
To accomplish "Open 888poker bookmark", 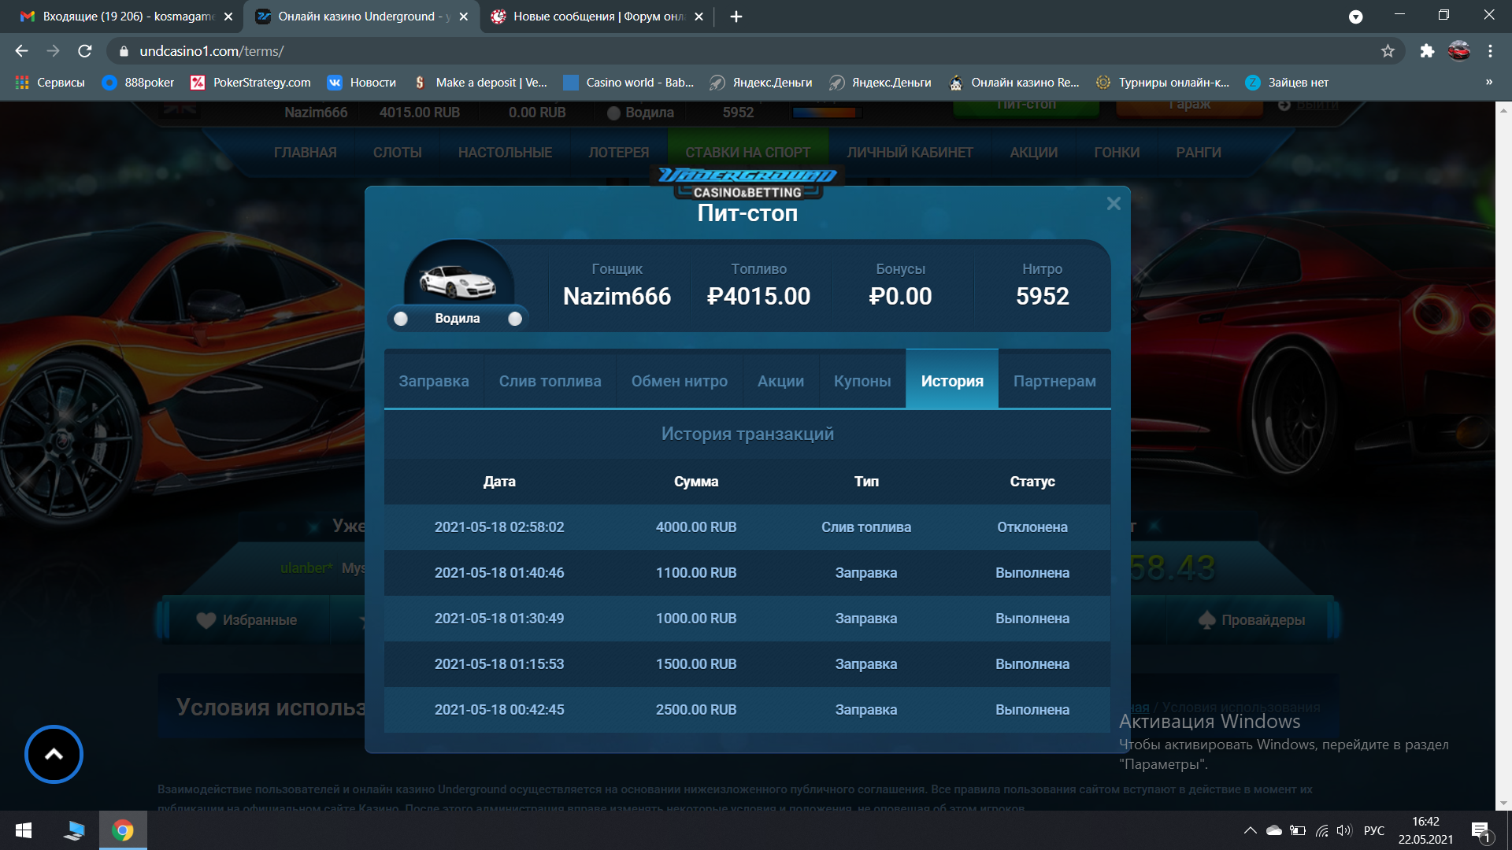I will [139, 83].
